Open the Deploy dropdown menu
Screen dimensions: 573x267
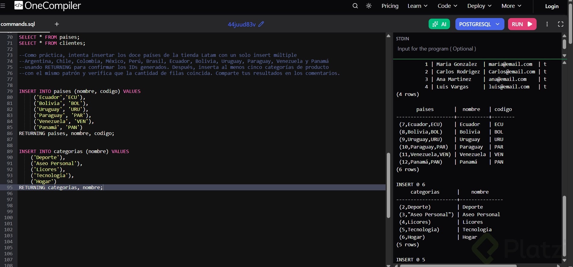coord(479,6)
